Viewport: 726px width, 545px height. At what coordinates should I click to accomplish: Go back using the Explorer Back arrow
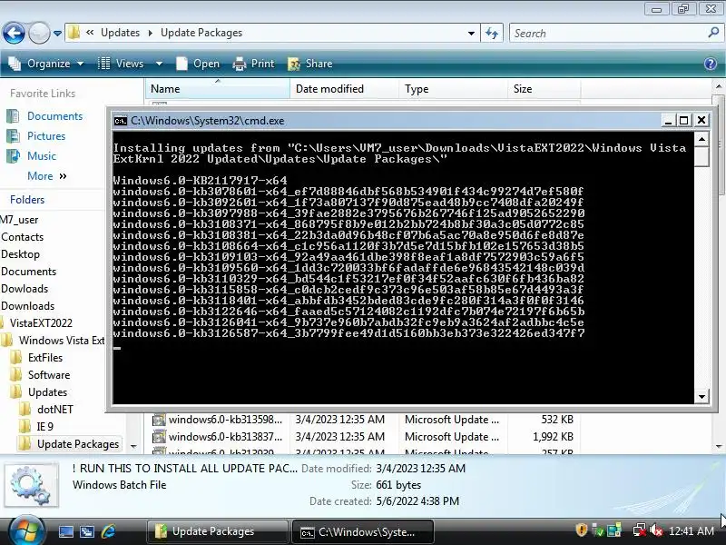pyautogui.click(x=14, y=33)
